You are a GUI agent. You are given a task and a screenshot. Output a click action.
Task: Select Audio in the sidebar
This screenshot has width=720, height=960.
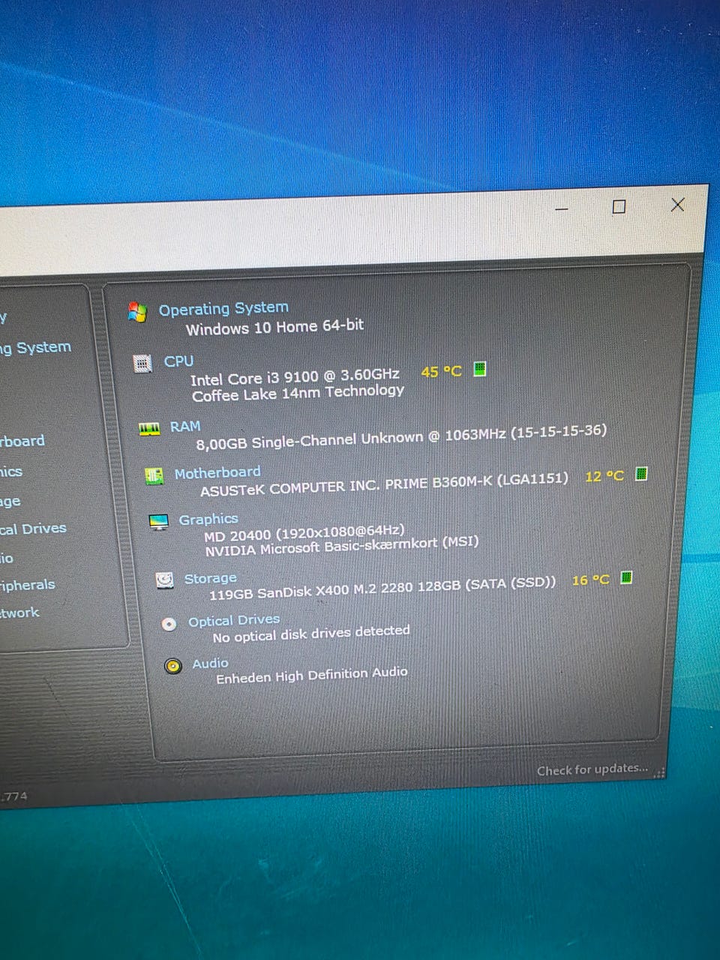tap(7, 558)
